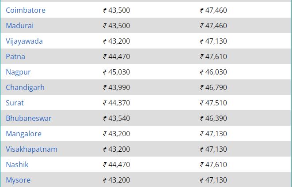Click Surat's ₹ 44,370 price cell
292x187 pixels.
click(x=117, y=103)
